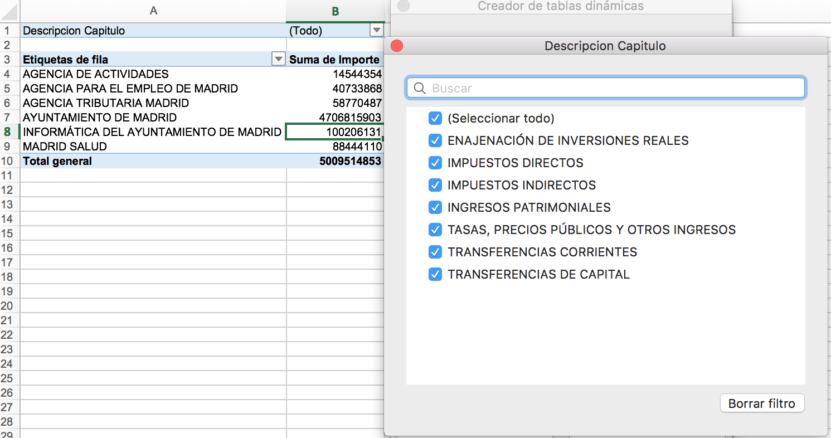Close the Descripcion Capitulo popup with red button
Screen dimensions: 831x438
pyautogui.click(x=397, y=46)
